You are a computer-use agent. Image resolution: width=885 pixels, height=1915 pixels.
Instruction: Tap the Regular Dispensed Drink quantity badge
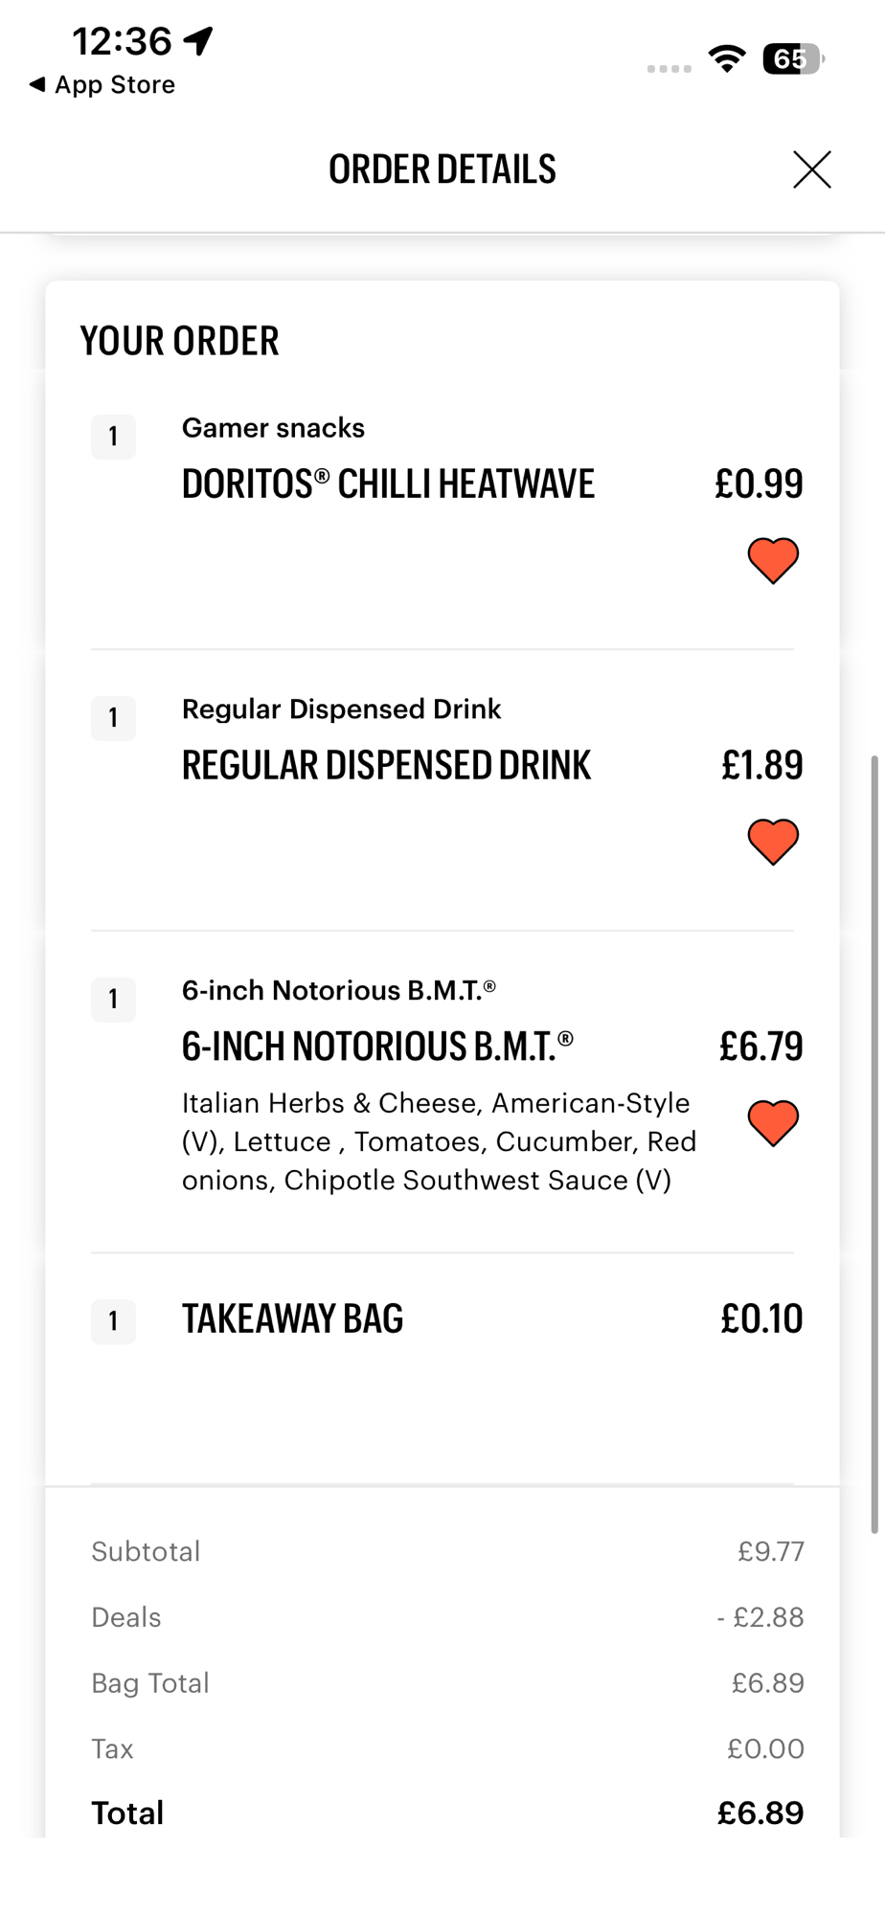point(113,718)
